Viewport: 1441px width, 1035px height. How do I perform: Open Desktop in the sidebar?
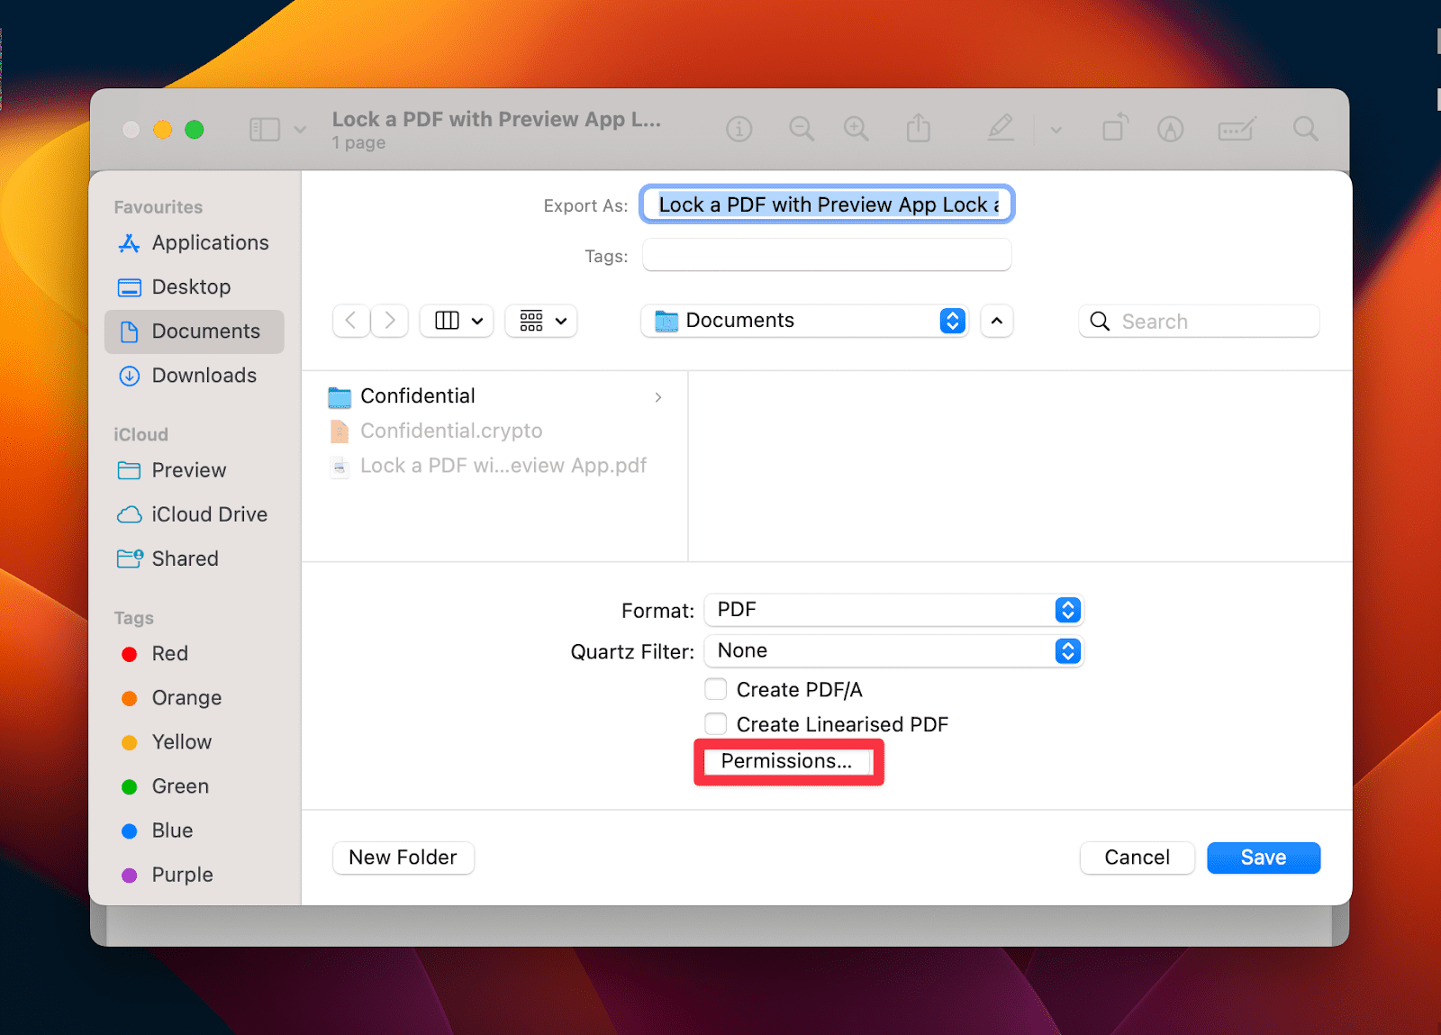pos(195,287)
